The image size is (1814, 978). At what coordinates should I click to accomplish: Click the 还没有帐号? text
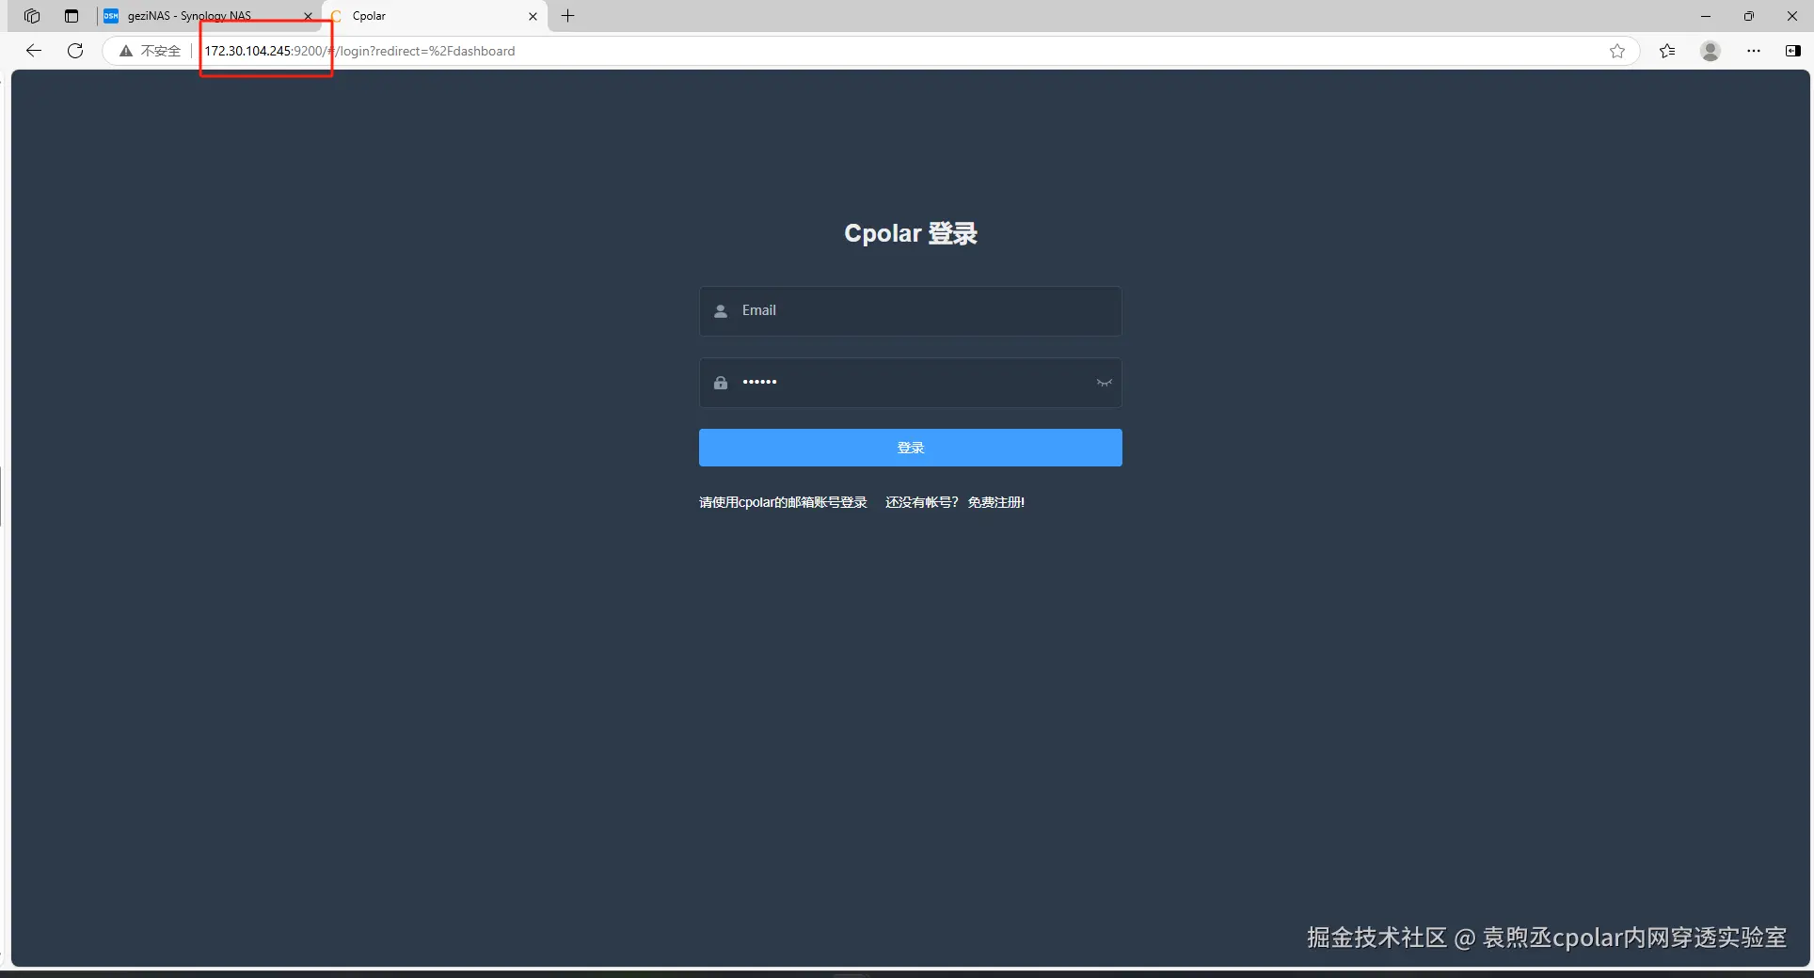click(x=922, y=502)
